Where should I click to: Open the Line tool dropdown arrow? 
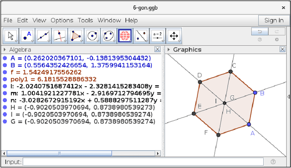49,41
